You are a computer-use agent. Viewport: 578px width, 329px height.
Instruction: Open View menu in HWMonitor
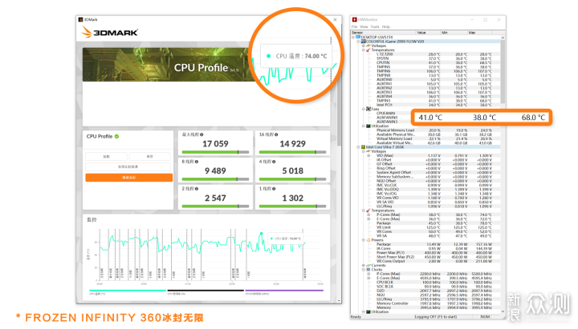[364, 27]
